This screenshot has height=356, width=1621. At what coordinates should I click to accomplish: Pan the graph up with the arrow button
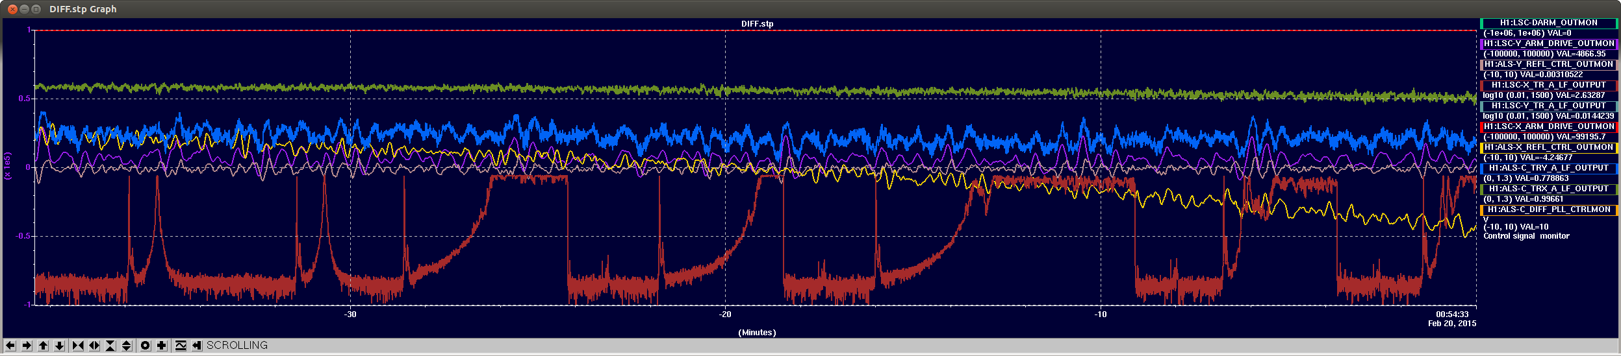tap(43, 346)
